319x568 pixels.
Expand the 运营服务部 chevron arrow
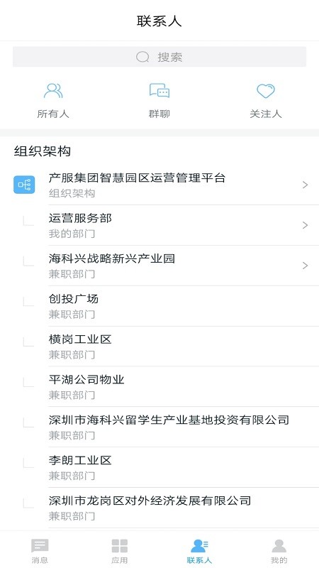tap(306, 225)
